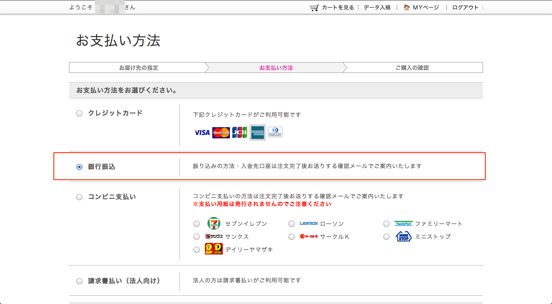
Task: Select クレジットカード payment radio button
Action: coord(79,113)
